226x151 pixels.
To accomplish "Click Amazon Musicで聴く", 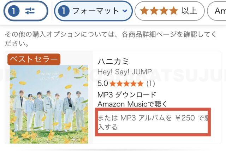I will click(132, 104).
